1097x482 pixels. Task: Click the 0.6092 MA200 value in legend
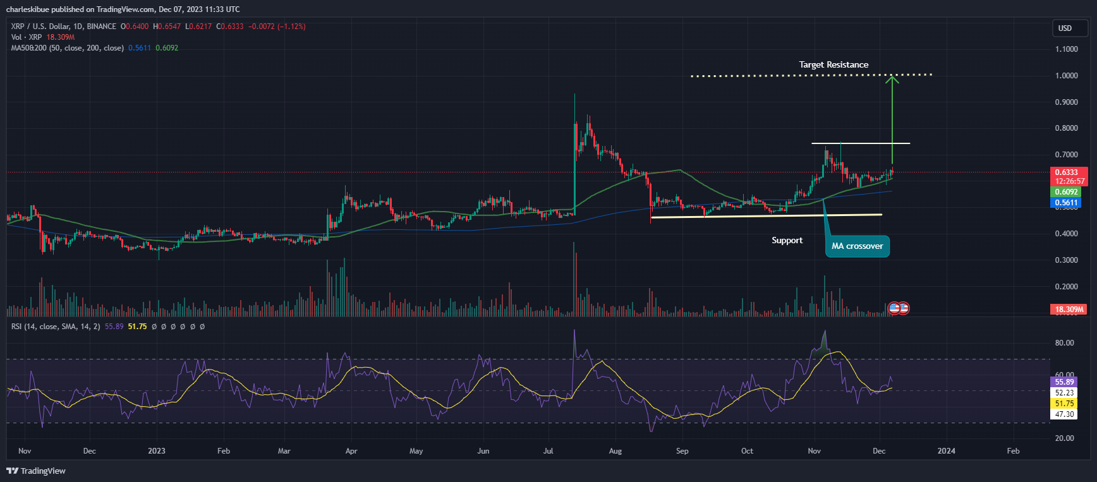pyautogui.click(x=167, y=48)
